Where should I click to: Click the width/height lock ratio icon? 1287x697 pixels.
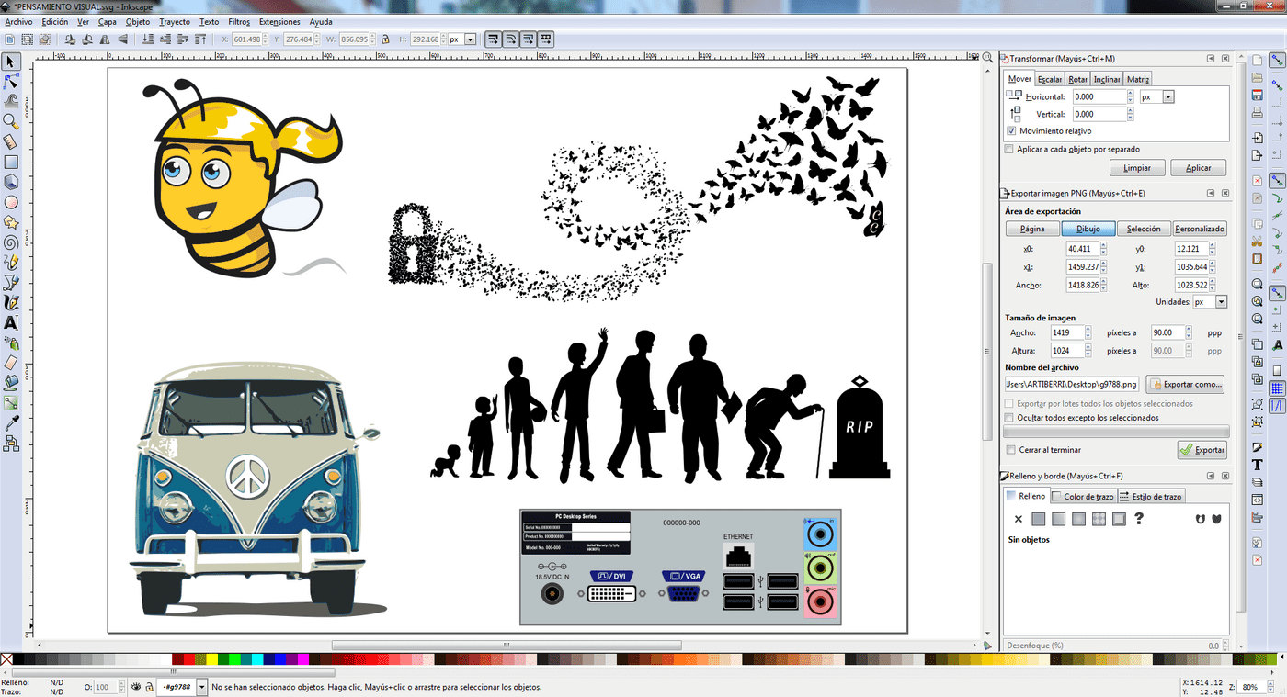(x=386, y=39)
